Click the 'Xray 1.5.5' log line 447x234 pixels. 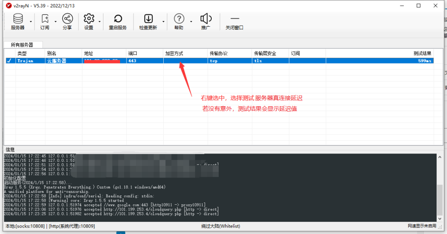coord(85,187)
